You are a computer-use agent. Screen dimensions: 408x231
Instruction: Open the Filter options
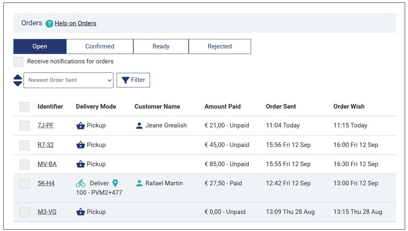[x=133, y=80]
